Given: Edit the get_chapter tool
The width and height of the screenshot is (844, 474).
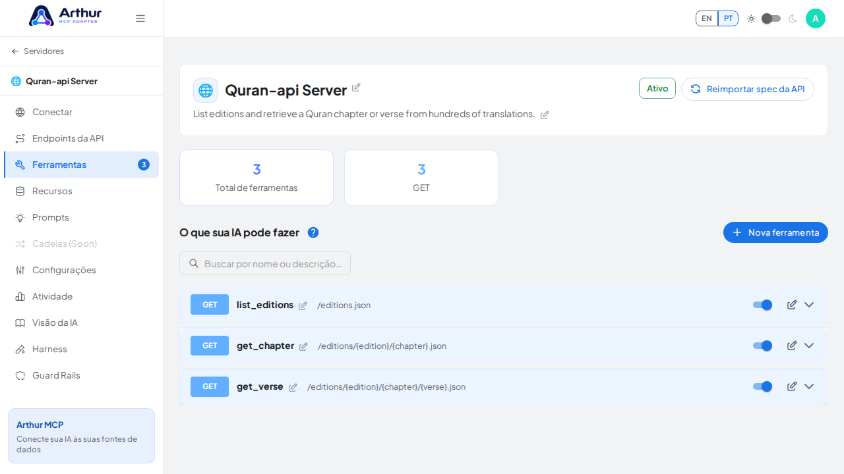Looking at the screenshot, I should (x=792, y=346).
